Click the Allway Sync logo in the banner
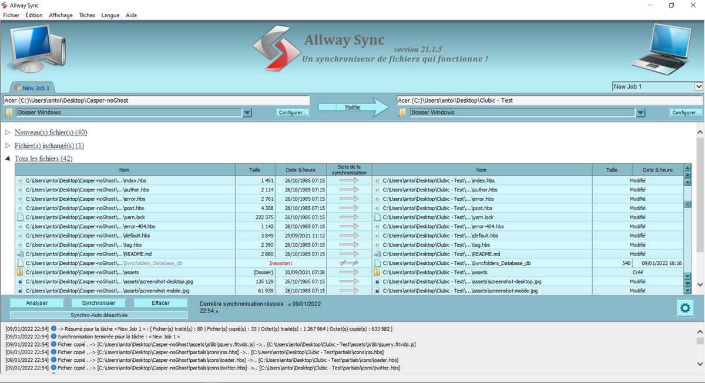The width and height of the screenshot is (705, 383). (276, 49)
